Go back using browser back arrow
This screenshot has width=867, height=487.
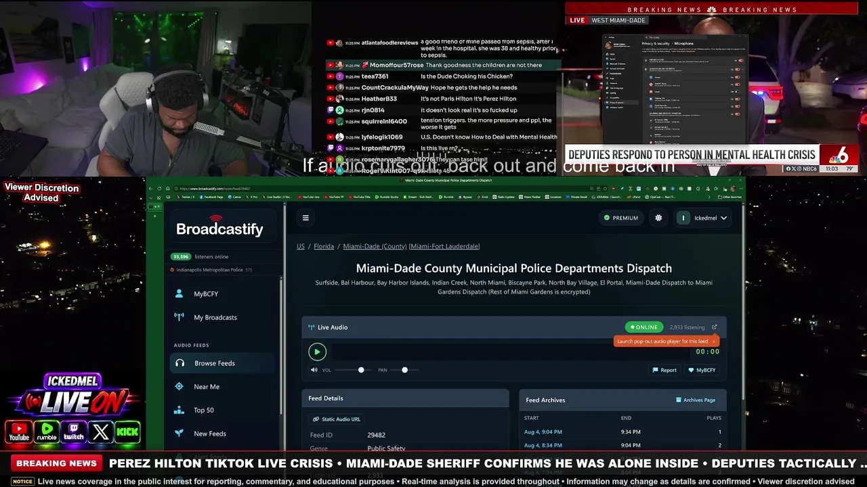[x=152, y=189]
